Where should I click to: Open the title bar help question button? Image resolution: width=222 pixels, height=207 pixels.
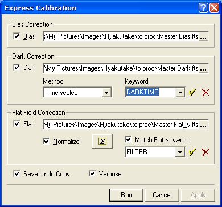point(203,8)
